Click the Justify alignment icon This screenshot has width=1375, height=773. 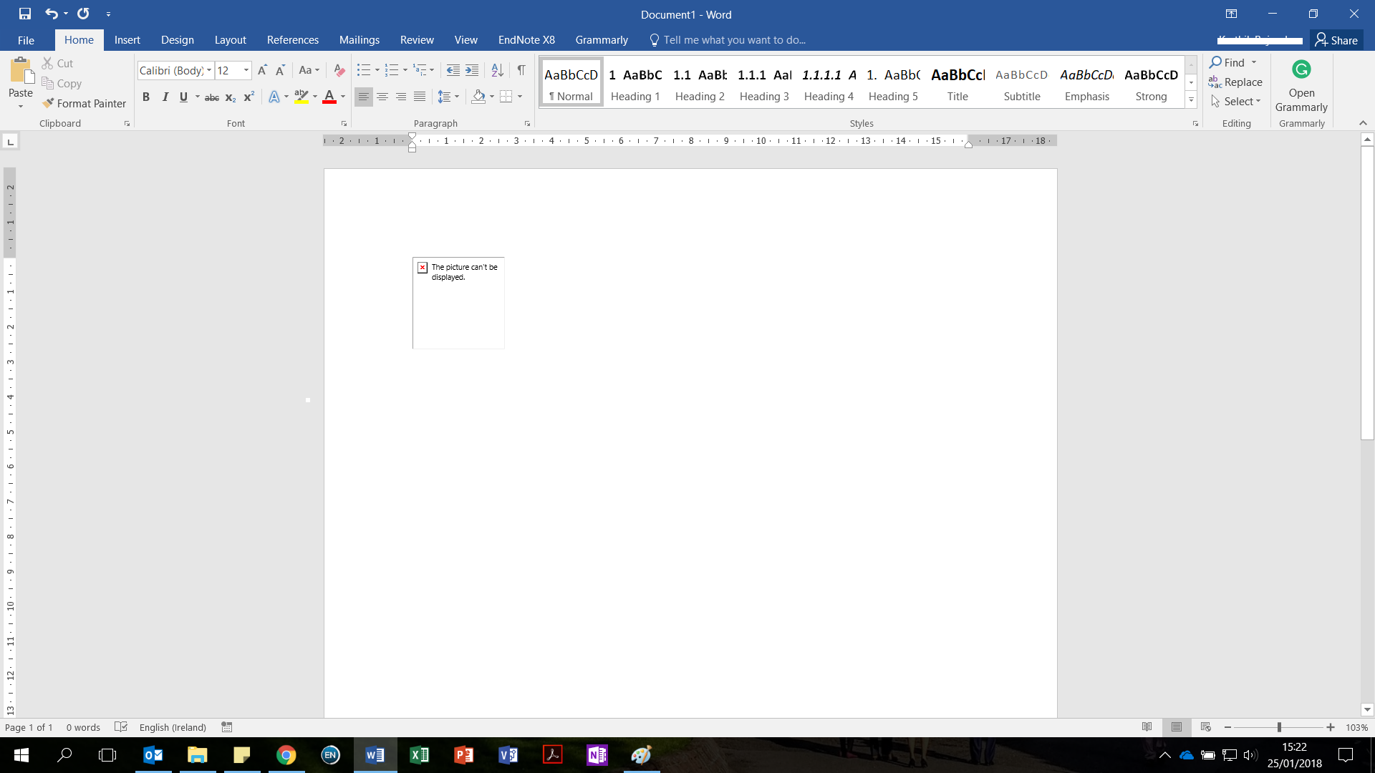(x=420, y=97)
